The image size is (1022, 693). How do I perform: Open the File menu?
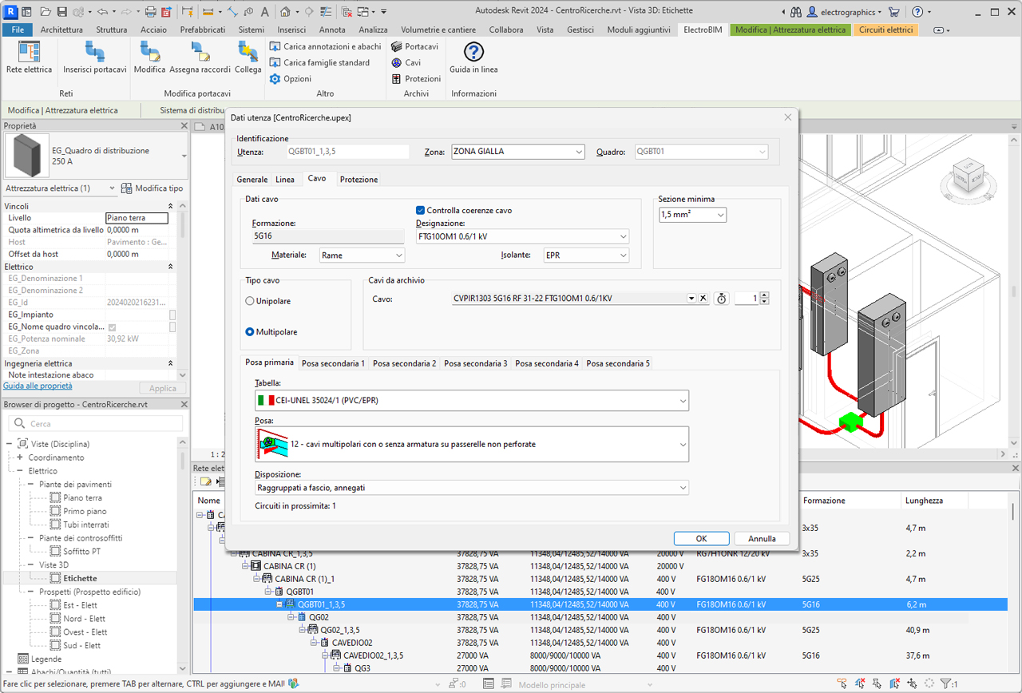(x=17, y=30)
